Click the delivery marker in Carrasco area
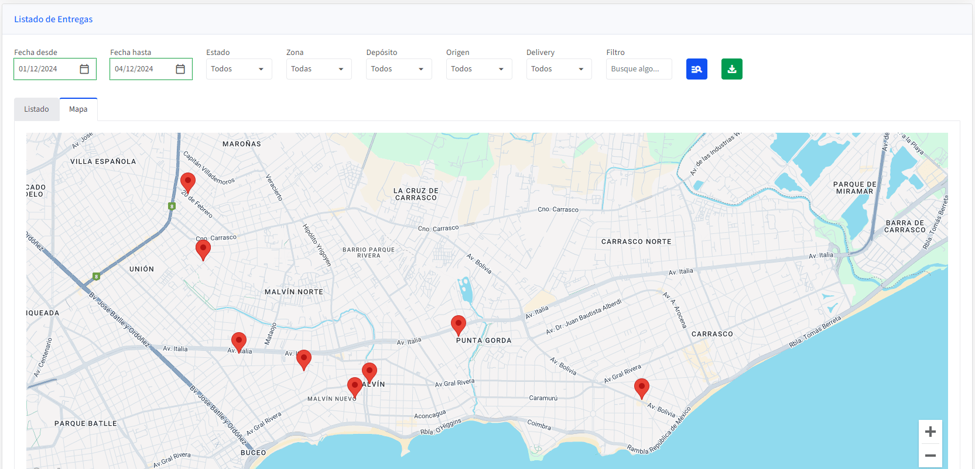The height and width of the screenshot is (469, 975). coord(642,387)
